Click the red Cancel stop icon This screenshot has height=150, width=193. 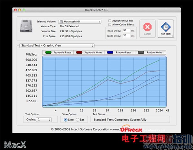click(147, 27)
